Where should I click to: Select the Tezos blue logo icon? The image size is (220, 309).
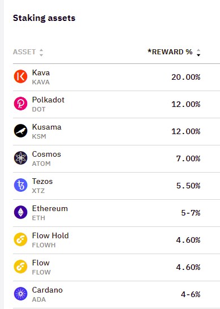[x=20, y=185]
